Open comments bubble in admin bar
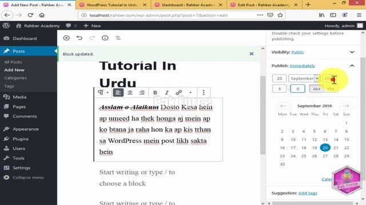This screenshot has width=366, height=205. (x=71, y=26)
